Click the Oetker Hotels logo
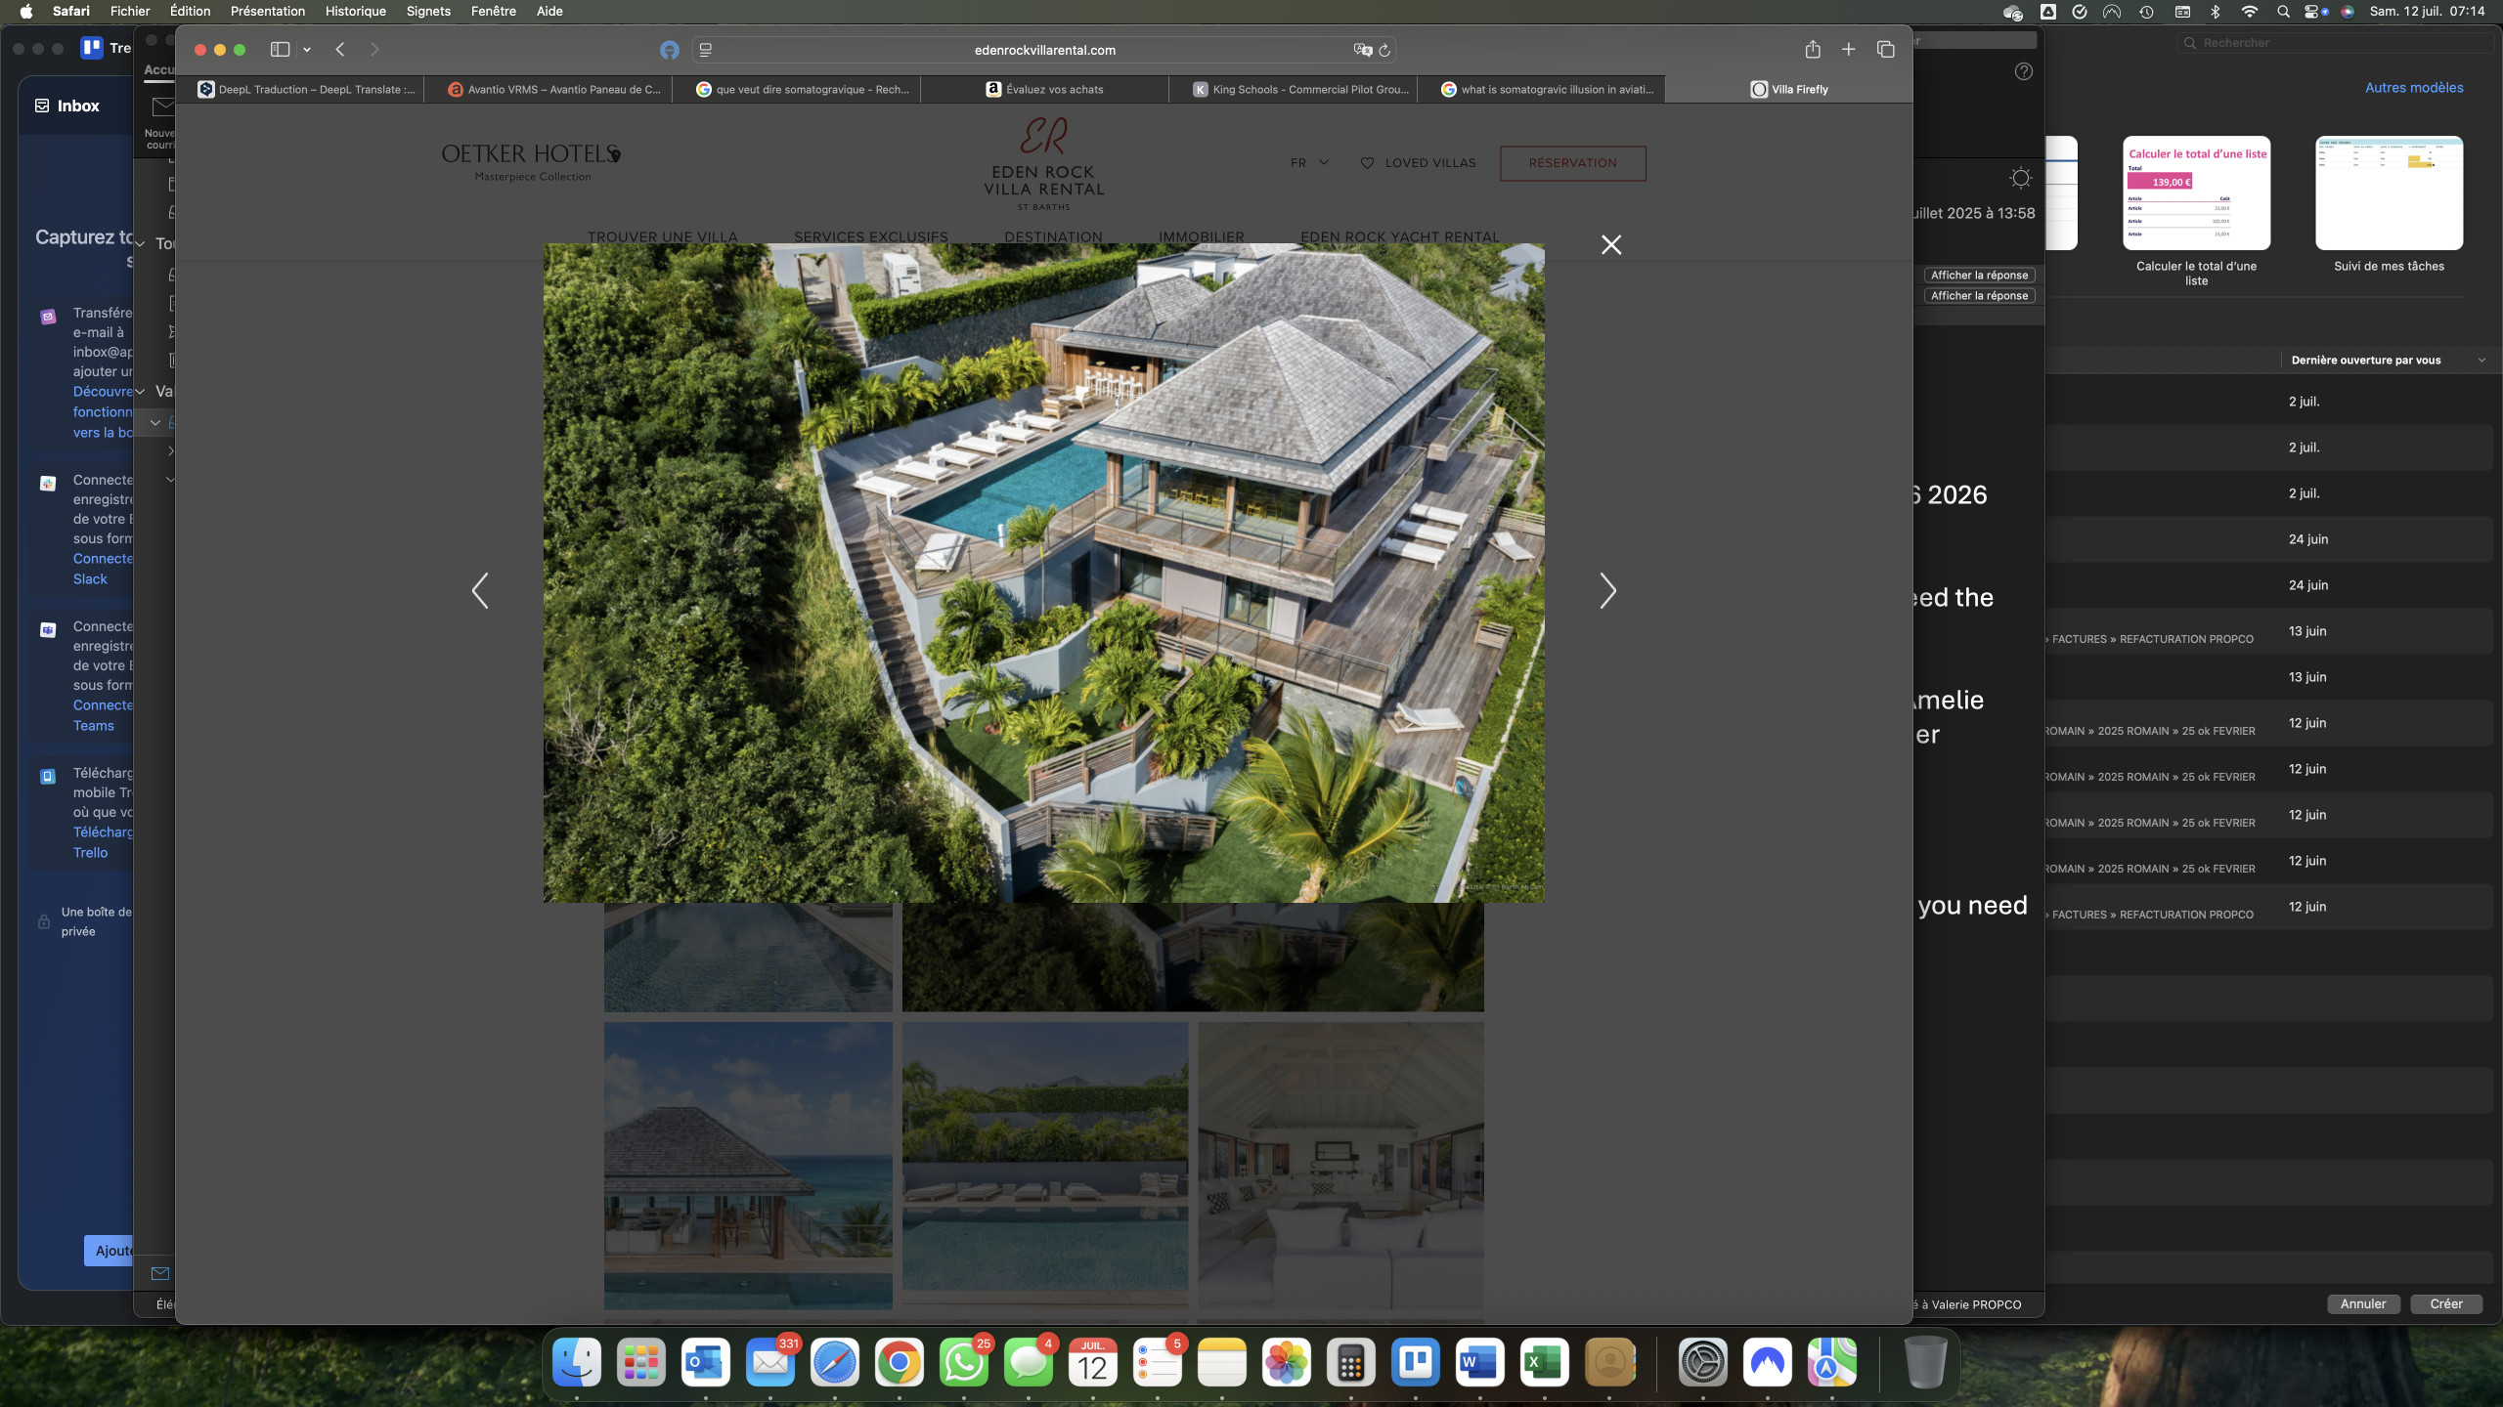Viewport: 2503px width, 1407px height. coord(532,162)
